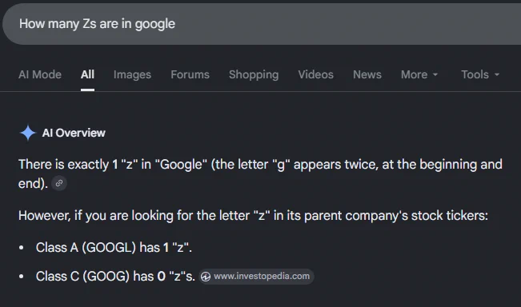Open the Images tab
This screenshot has width=521, height=307.
pos(132,74)
